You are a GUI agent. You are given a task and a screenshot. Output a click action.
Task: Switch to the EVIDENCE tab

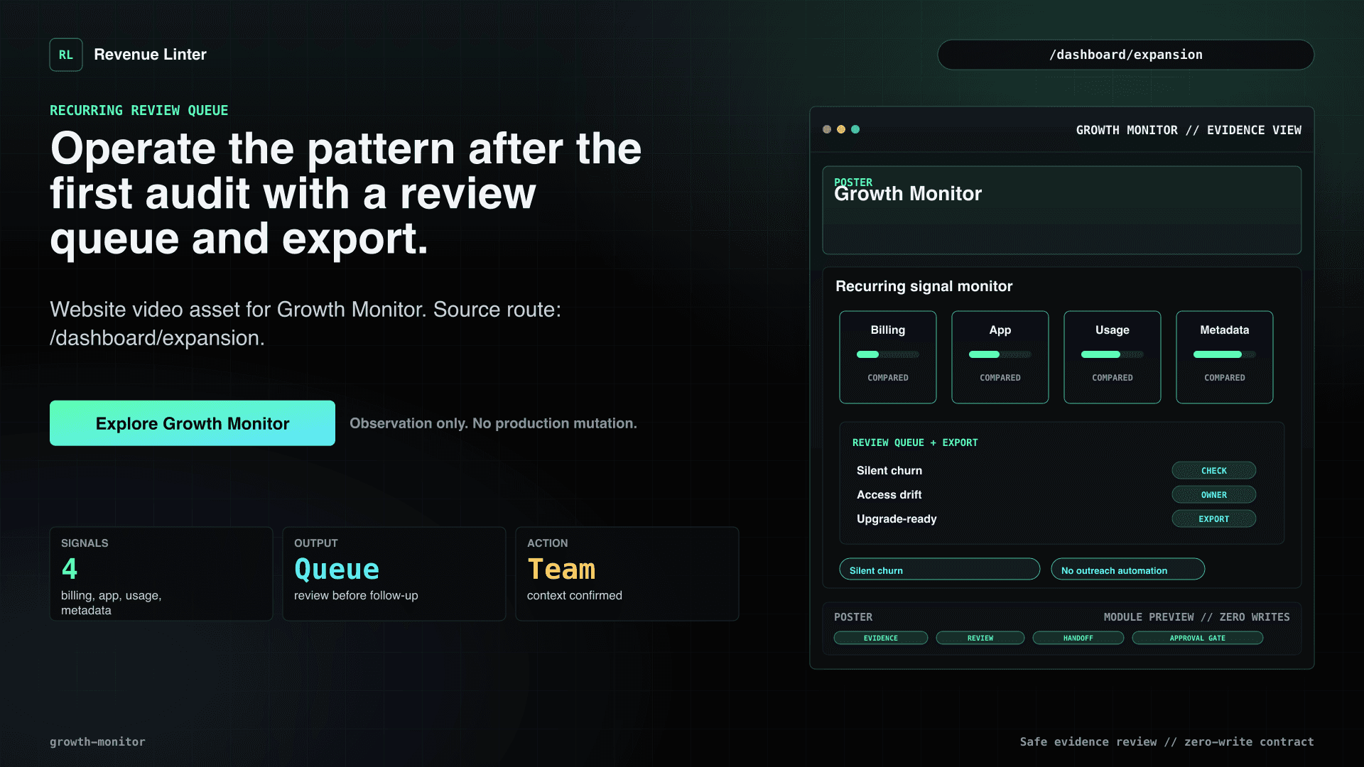click(881, 638)
